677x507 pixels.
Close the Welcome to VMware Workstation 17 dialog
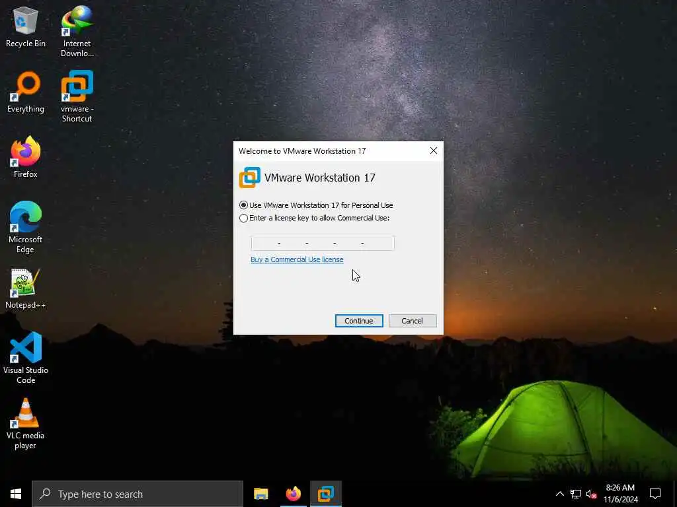point(434,151)
